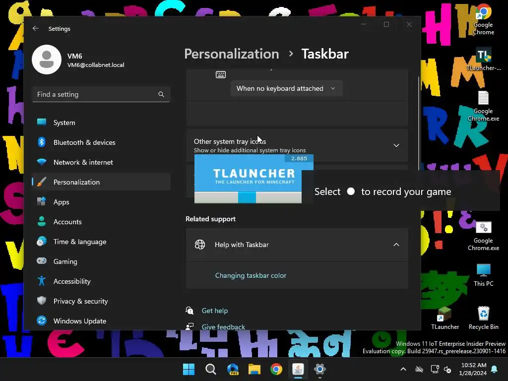Open the clock showing 10:52 AM
Image resolution: width=508 pixels, height=381 pixels.
pyautogui.click(x=473, y=369)
